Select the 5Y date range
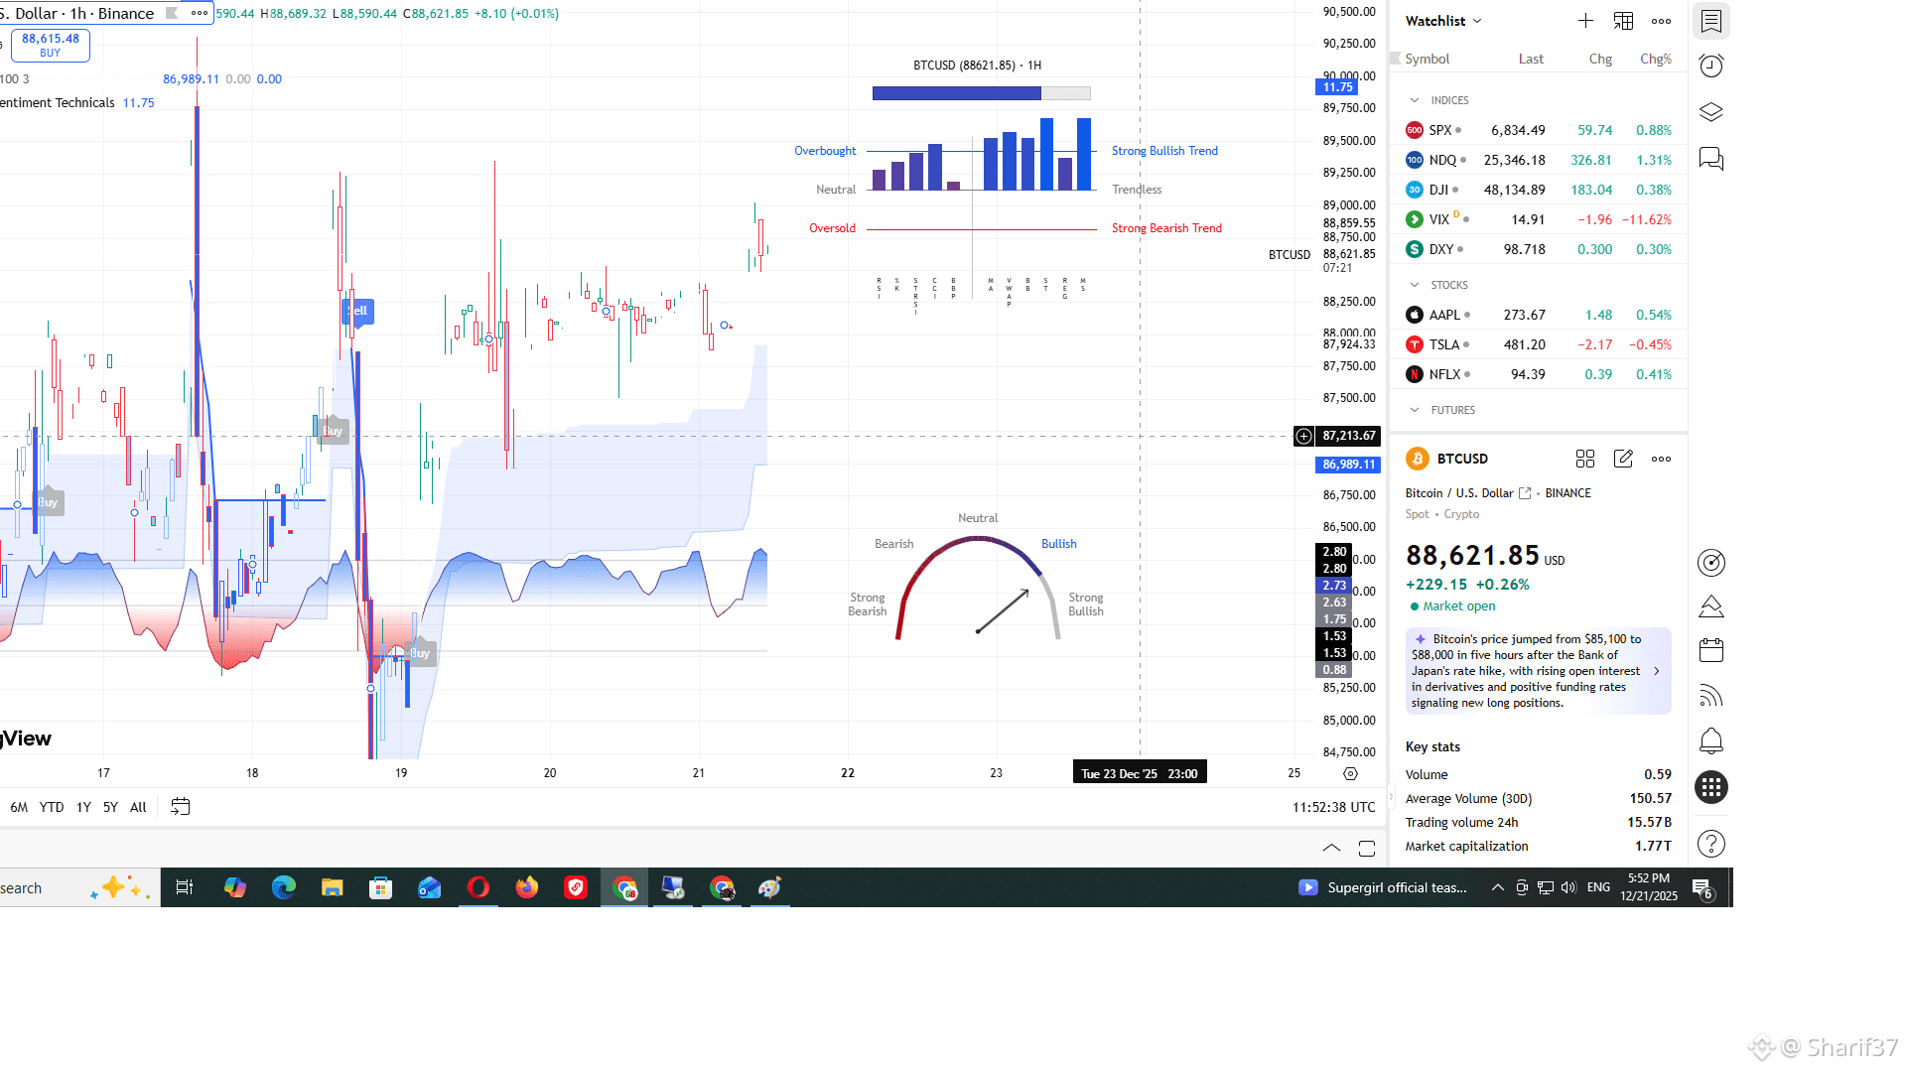This screenshot has height=1072, width=1906. point(110,807)
